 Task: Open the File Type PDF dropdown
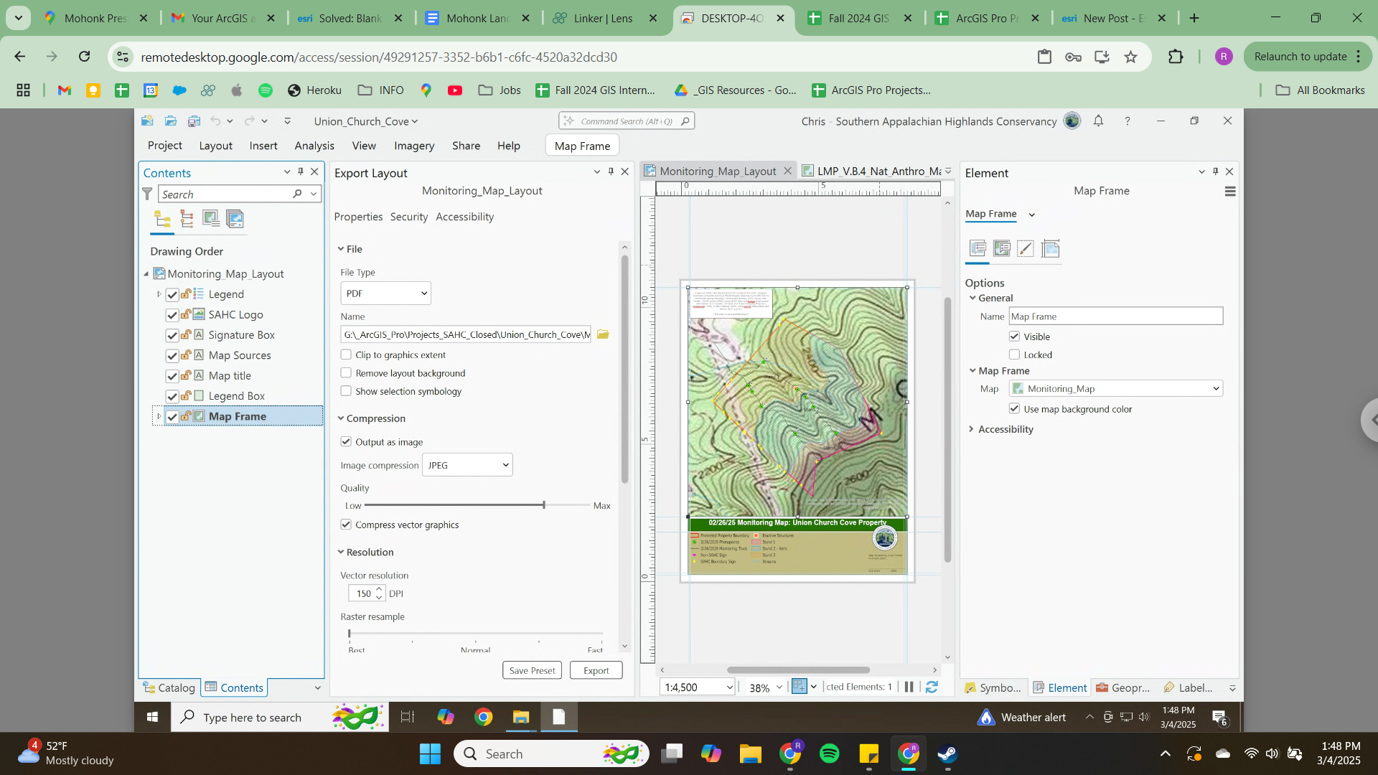(x=385, y=293)
